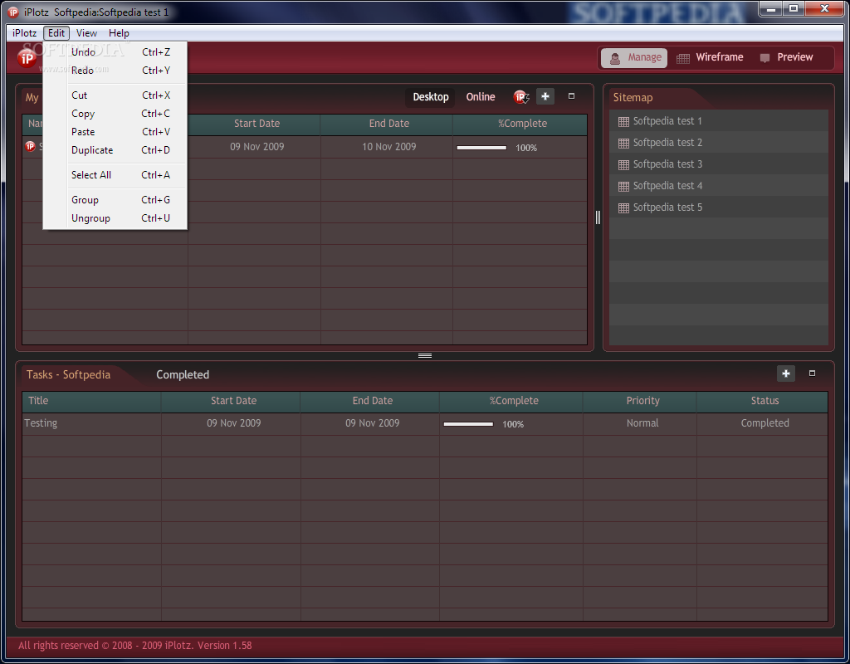Select Softpedia test 5 in Sitemap
This screenshot has width=850, height=664.
pos(718,207)
